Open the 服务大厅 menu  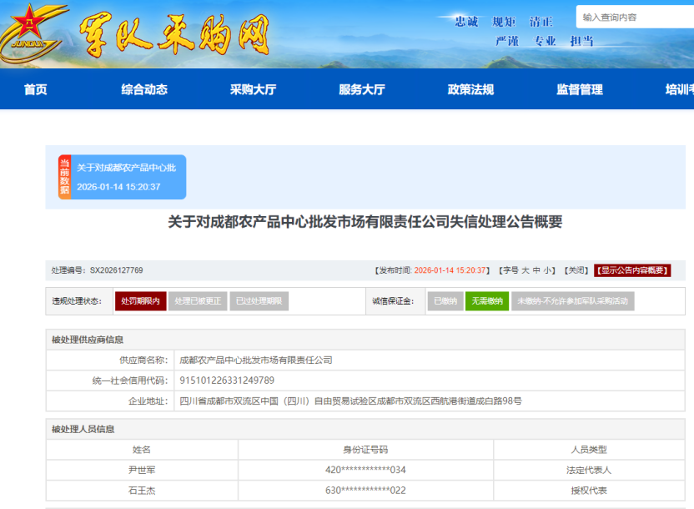point(361,89)
